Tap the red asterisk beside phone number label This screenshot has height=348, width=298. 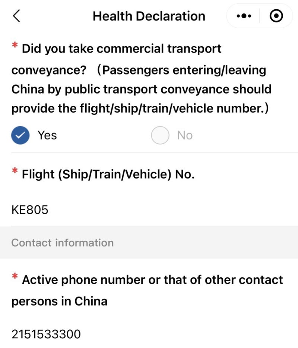[x=15, y=276]
